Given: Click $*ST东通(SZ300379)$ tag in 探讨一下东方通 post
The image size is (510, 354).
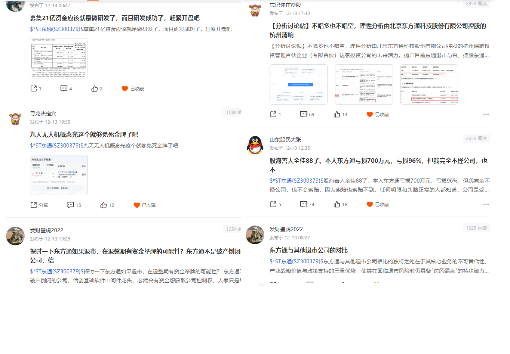Looking at the screenshot, I should point(56,271).
